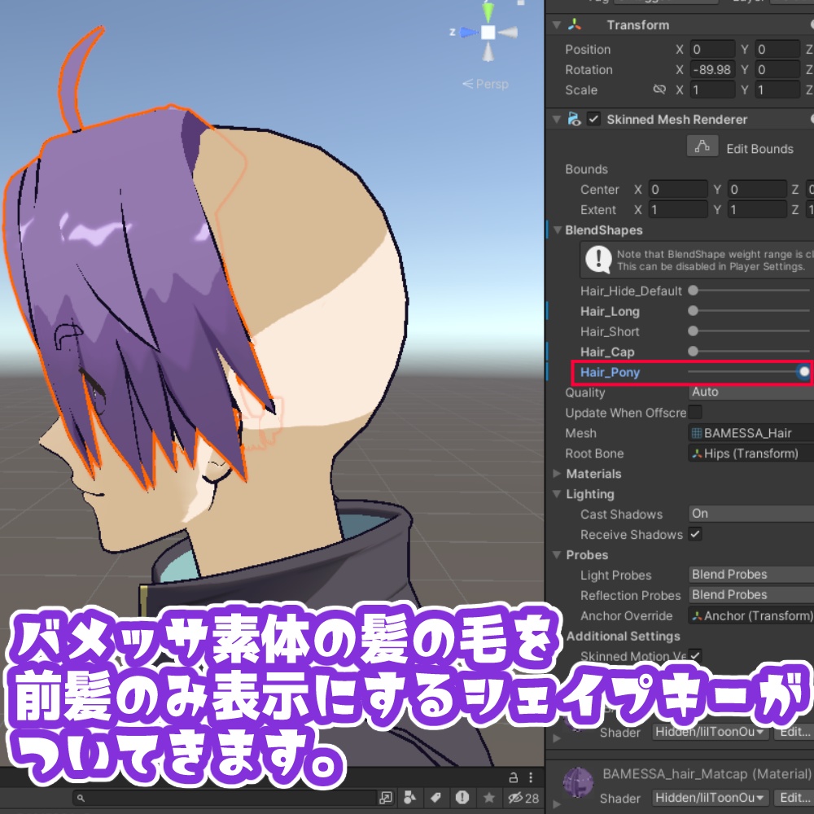
Task: Click the BAMESSA_hair_Matcap material sphere icon
Action: 580,781
